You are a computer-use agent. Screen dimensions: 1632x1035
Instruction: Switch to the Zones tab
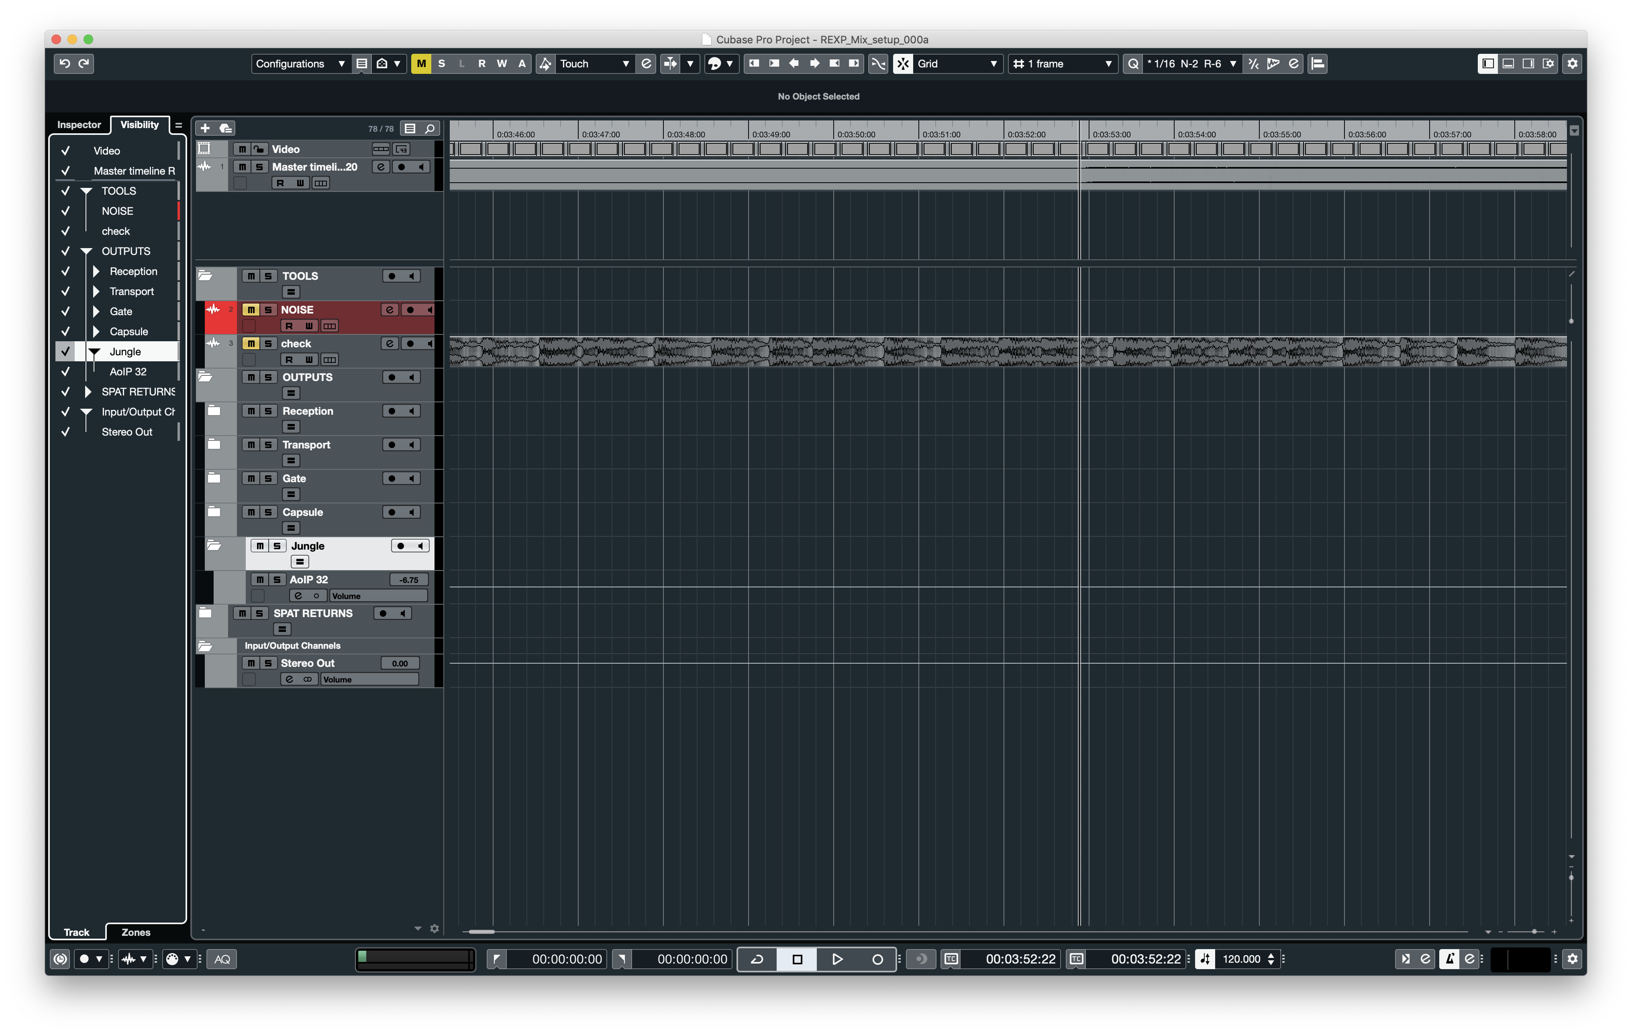click(x=136, y=932)
